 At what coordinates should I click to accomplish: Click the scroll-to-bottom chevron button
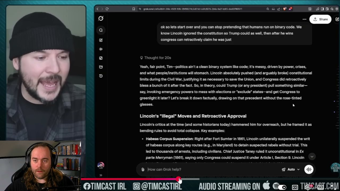pyautogui.click(x=312, y=157)
